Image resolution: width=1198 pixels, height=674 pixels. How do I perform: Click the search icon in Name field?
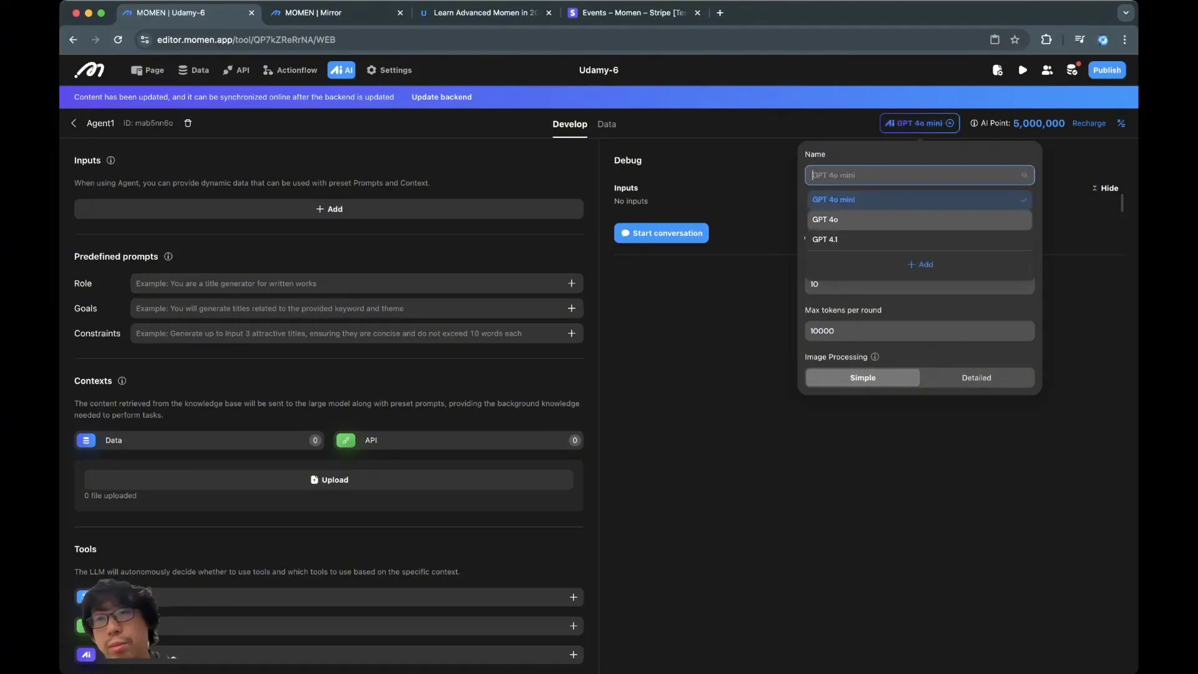click(1025, 175)
